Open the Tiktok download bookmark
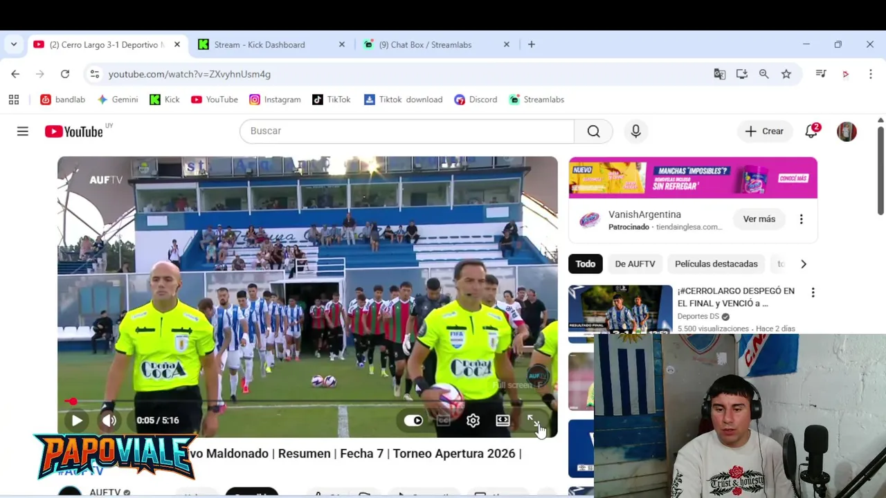 pos(403,100)
